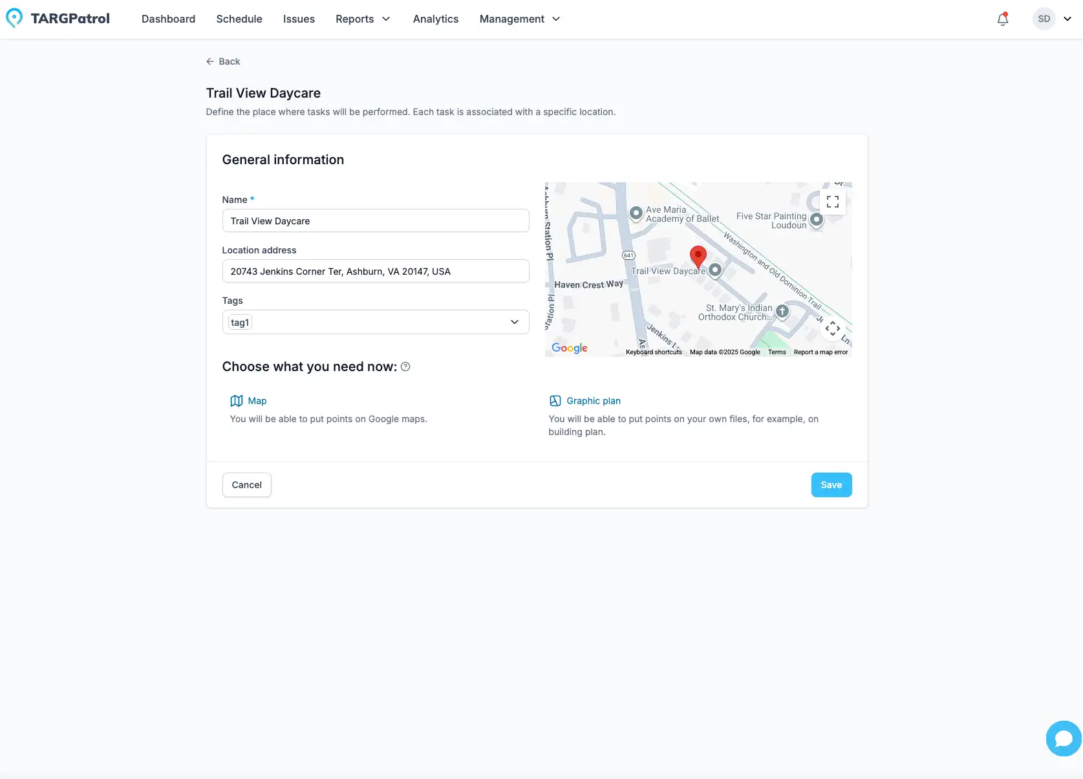The image size is (1083, 779).
Task: Click the Map option icon
Action: tap(237, 401)
